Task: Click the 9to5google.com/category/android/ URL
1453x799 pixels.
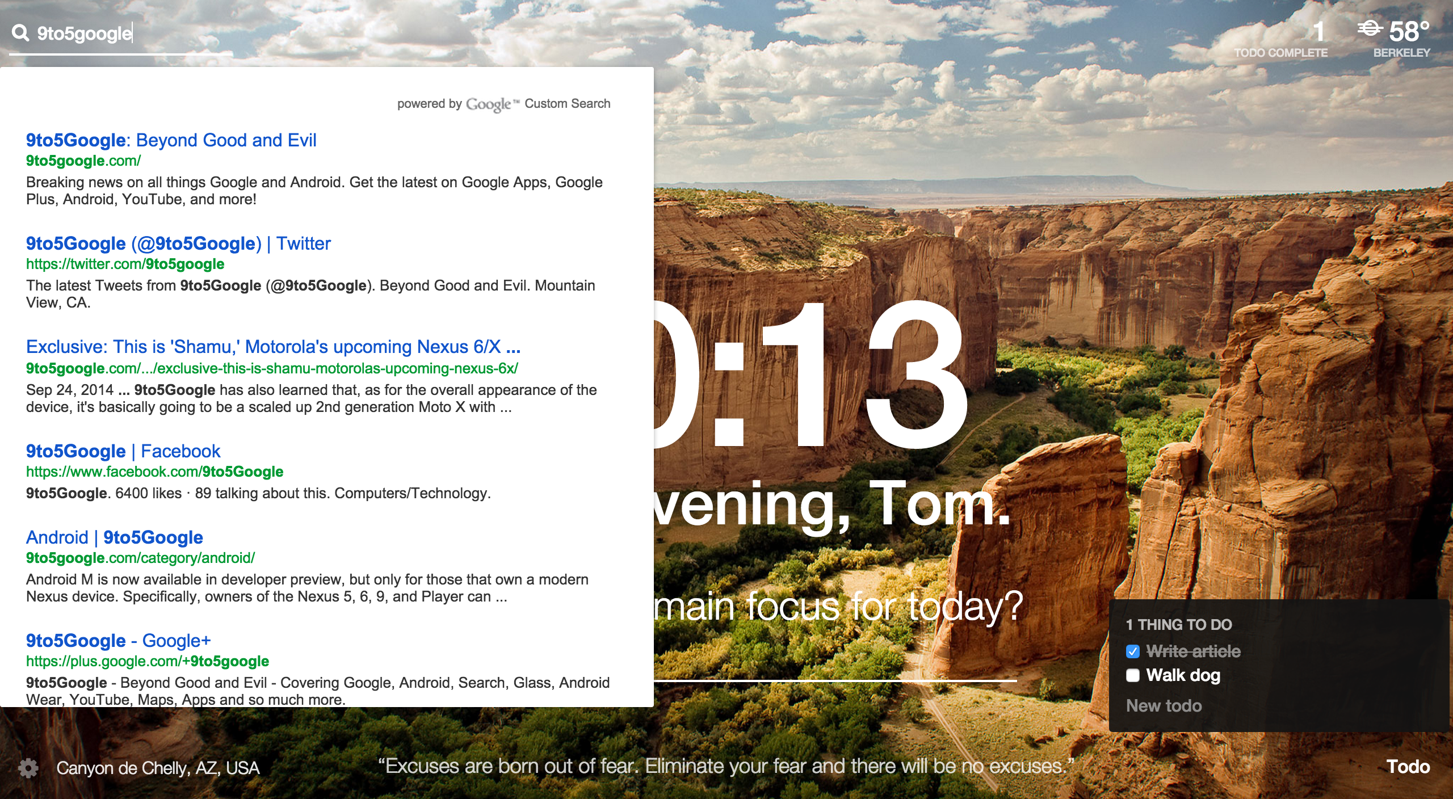Action: [x=140, y=558]
